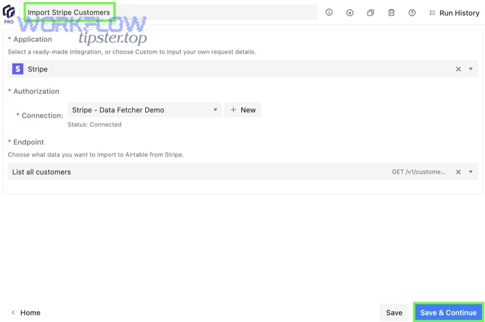This screenshot has height=322, width=485.
Task: Click the download workflow icon
Action: pos(350,12)
